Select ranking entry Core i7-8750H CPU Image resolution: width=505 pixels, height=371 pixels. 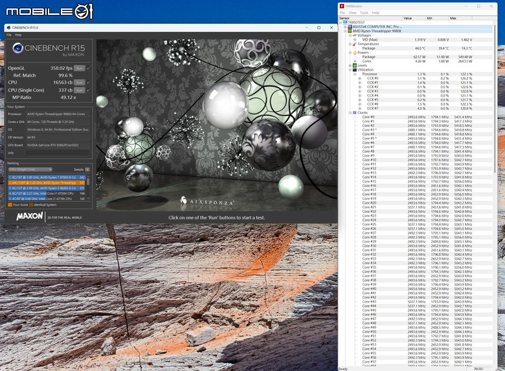tap(47, 194)
